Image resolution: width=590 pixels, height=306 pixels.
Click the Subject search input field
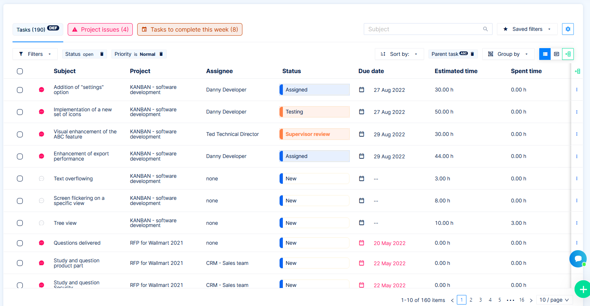423,29
